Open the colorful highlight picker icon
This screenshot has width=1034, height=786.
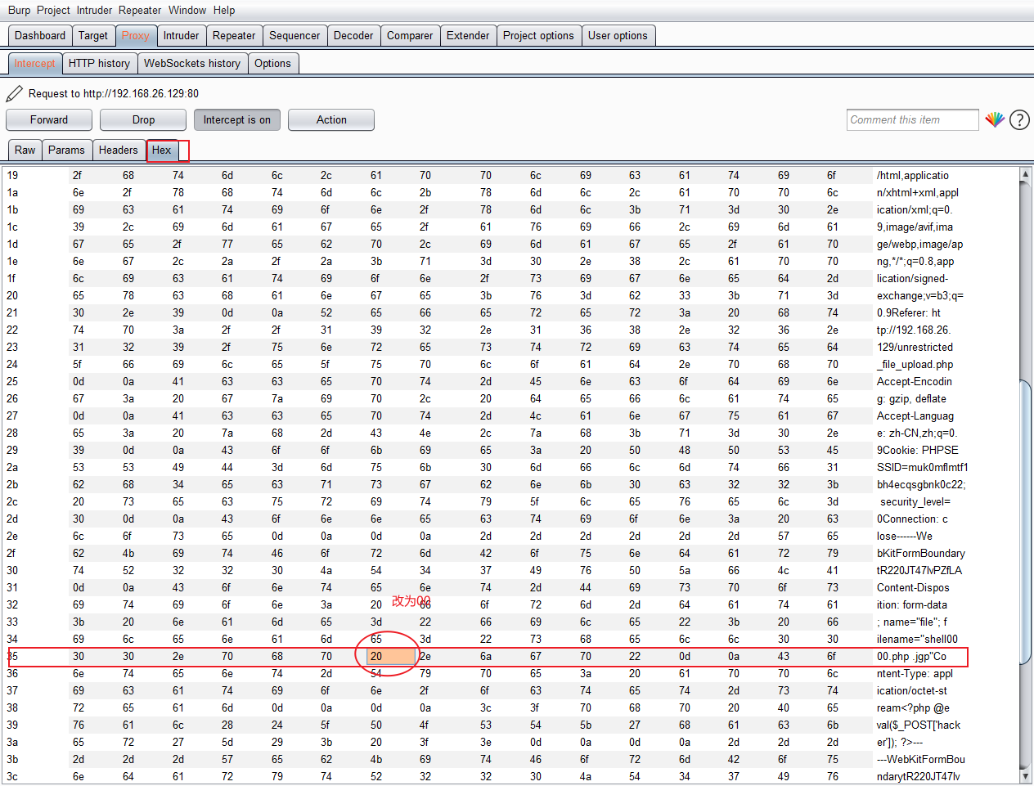click(995, 119)
